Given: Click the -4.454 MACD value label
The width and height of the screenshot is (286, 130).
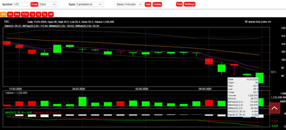Looking at the screenshot, I should click(274, 126).
